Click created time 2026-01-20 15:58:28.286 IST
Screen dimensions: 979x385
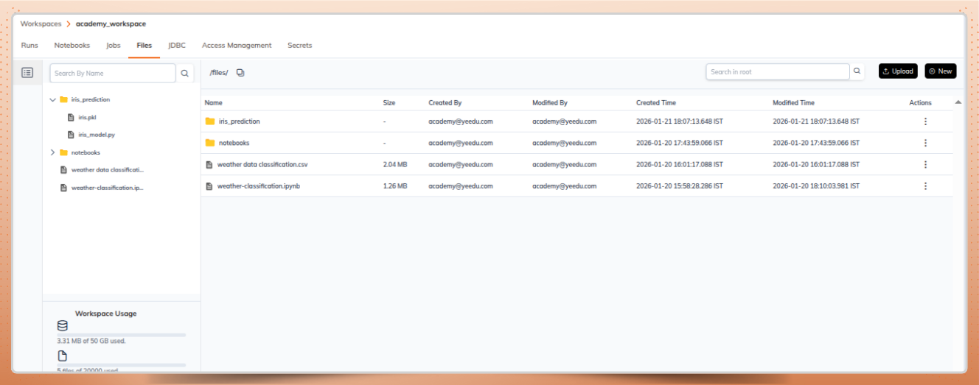[680, 186]
